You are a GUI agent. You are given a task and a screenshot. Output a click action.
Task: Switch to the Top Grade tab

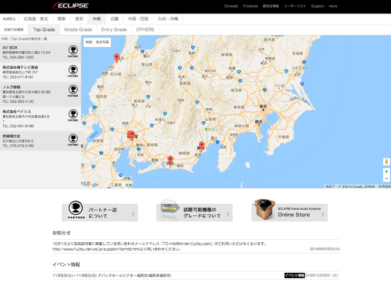tap(44, 30)
